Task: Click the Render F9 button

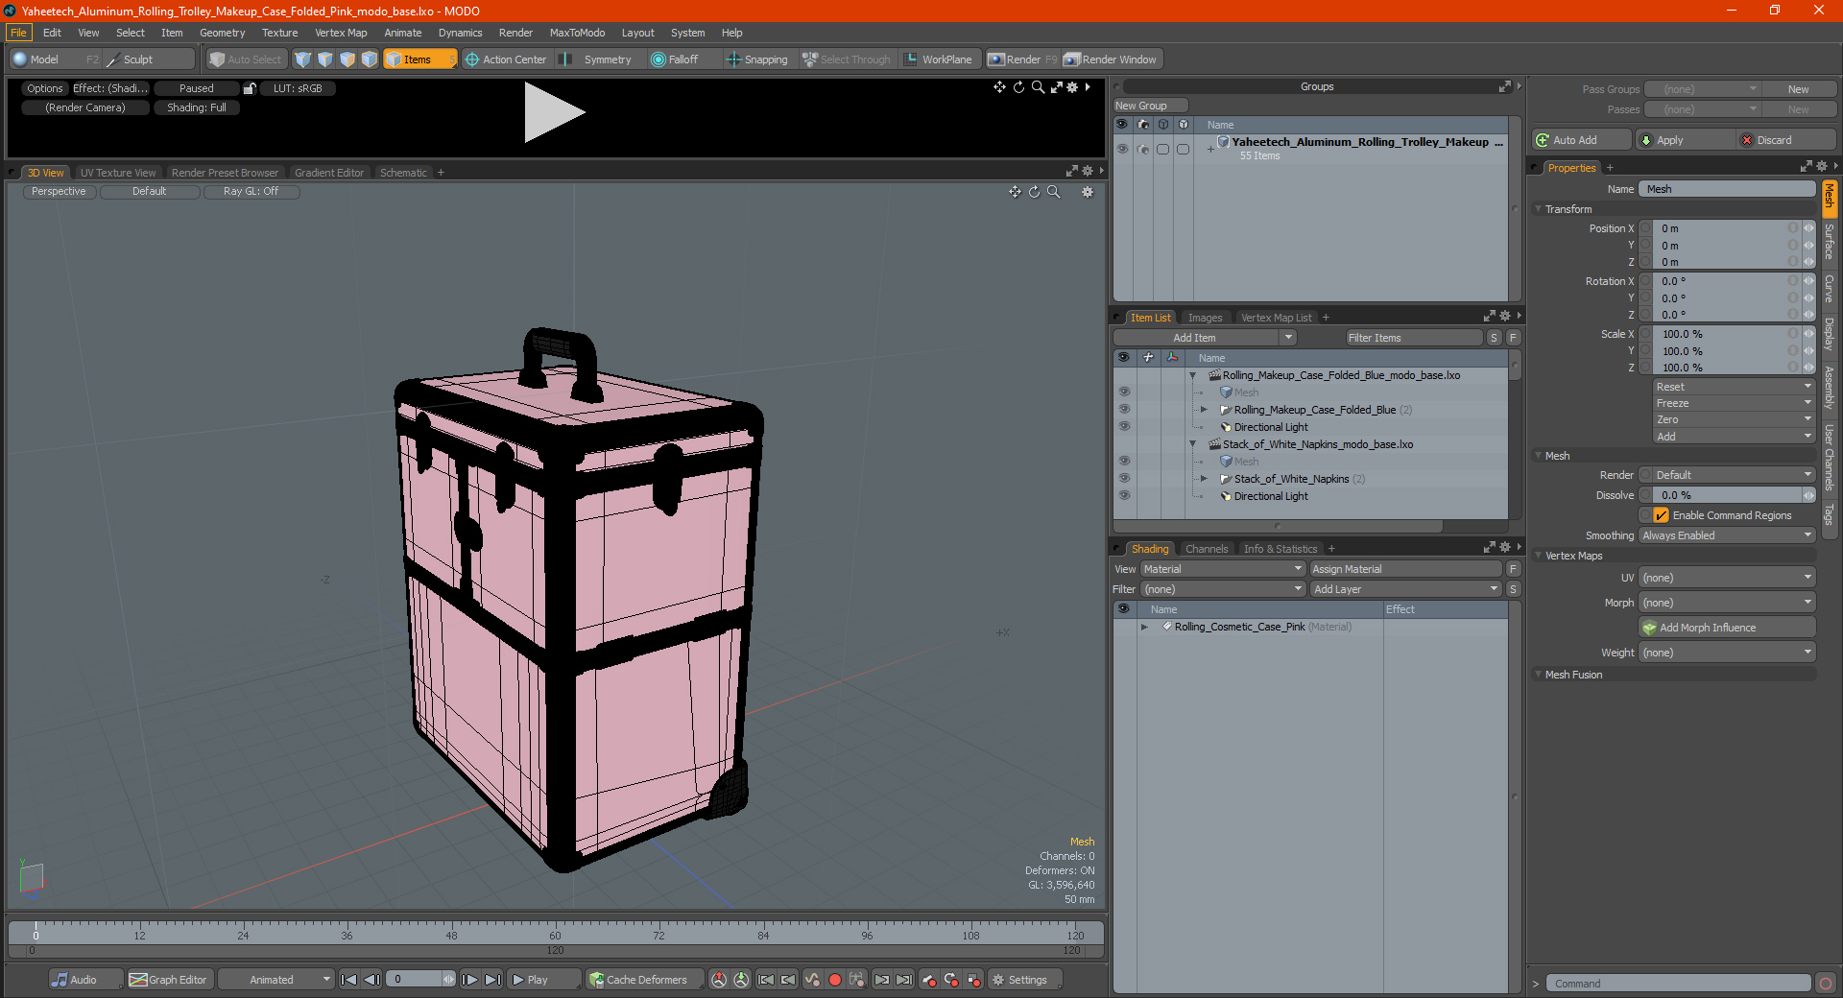Action: [1022, 59]
